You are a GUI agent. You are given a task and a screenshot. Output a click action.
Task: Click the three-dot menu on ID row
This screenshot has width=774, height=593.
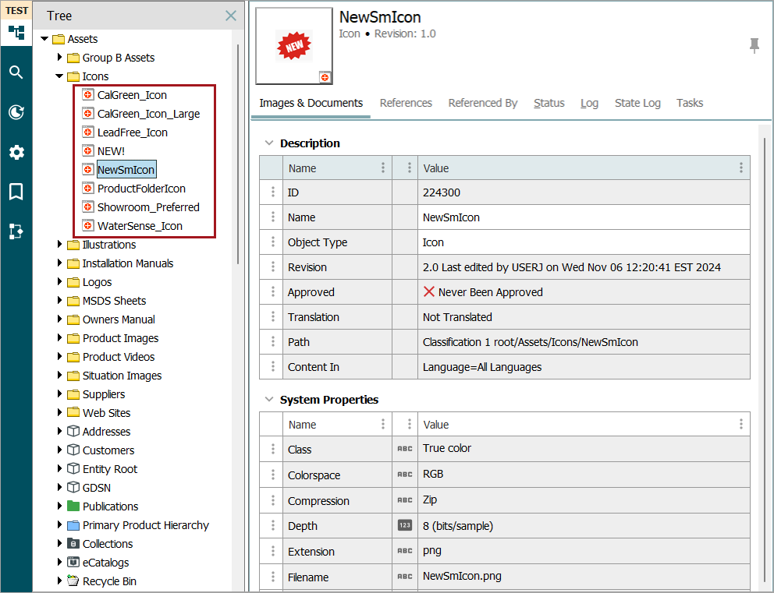click(x=272, y=192)
